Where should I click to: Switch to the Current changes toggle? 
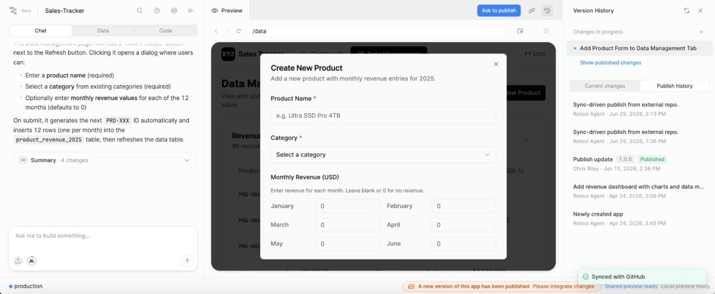pyautogui.click(x=605, y=86)
